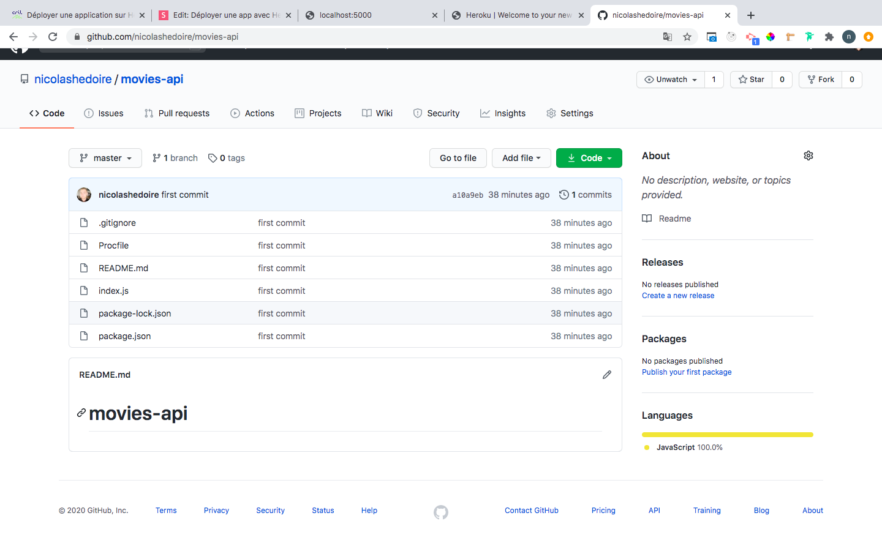This screenshot has width=882, height=551.
Task: Click the movies-api repository name link
Action: pos(152,79)
